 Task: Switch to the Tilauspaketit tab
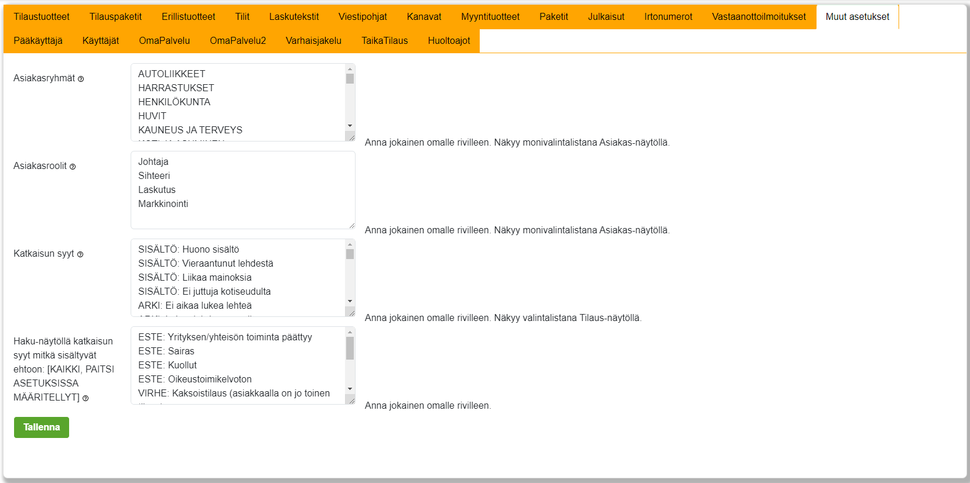(115, 17)
